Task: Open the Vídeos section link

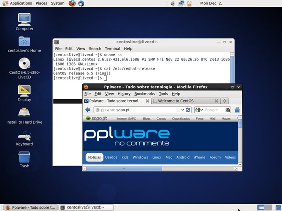Action: 230,157
